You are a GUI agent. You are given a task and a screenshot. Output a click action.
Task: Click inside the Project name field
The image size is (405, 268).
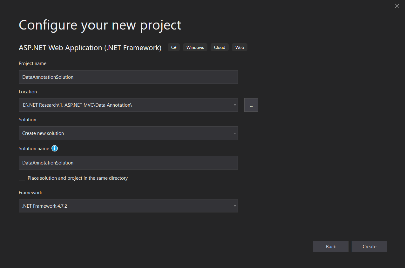(x=128, y=77)
